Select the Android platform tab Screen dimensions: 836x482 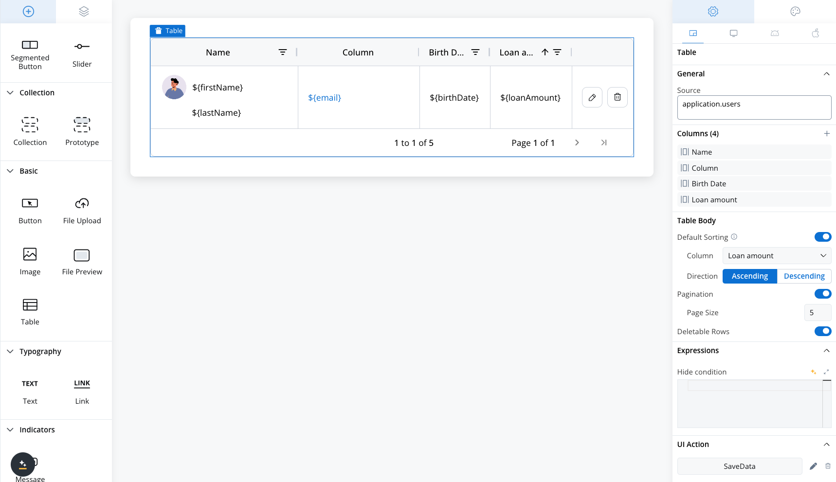(x=775, y=33)
